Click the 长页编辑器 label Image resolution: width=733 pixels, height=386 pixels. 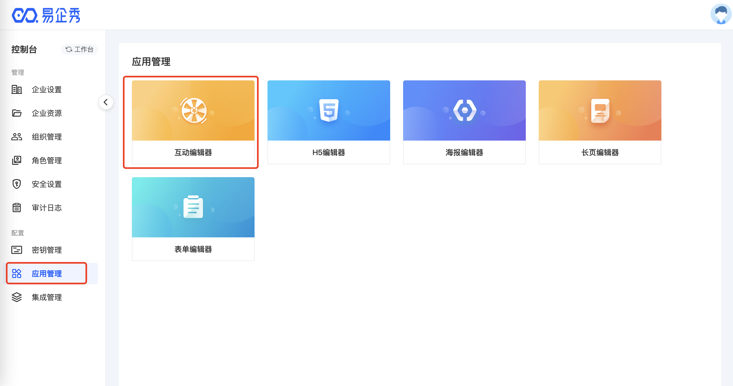pyautogui.click(x=600, y=152)
